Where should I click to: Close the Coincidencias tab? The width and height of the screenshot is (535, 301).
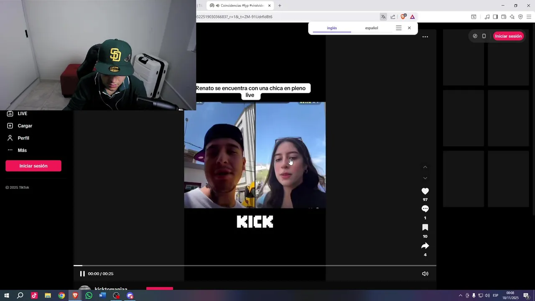click(270, 5)
